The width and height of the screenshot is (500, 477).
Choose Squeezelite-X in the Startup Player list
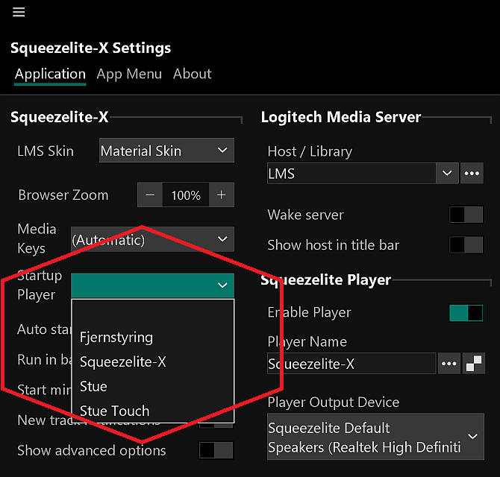pos(153,361)
